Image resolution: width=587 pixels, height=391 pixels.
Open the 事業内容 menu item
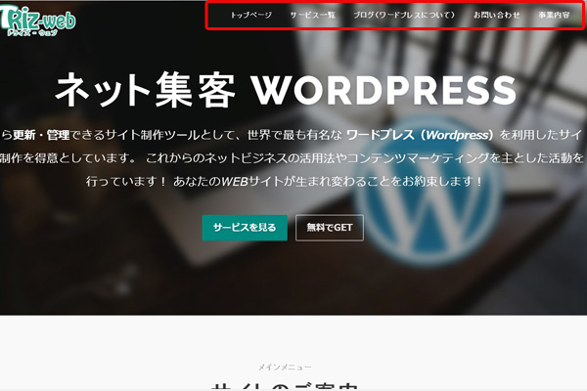(x=554, y=15)
